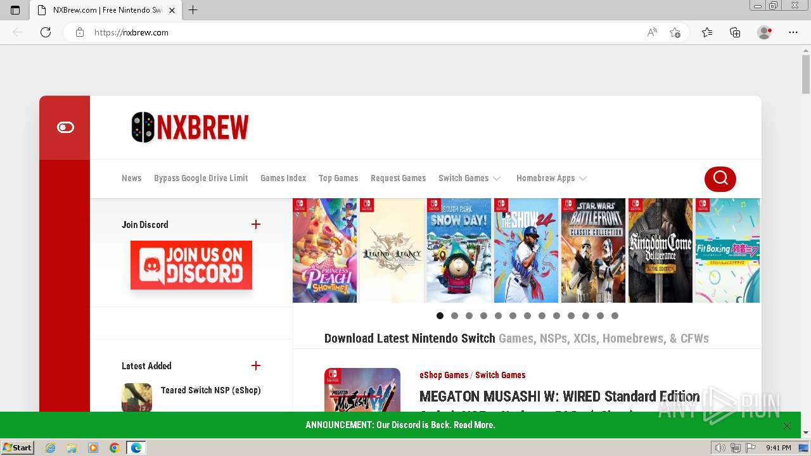Toggle the dark mode switch in red sidebar

[65, 127]
